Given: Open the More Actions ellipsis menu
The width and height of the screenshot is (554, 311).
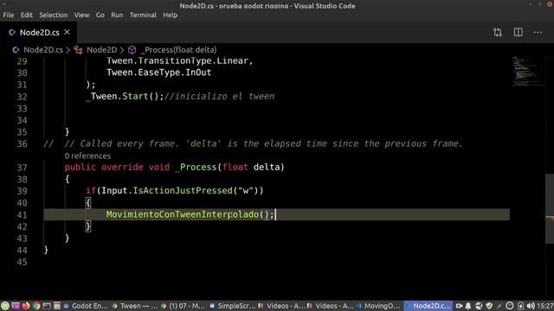Looking at the screenshot, I should point(538,33).
